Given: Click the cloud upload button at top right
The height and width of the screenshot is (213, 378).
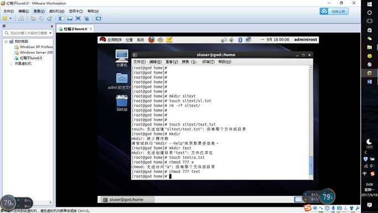Looking at the screenshot, I should click(x=334, y=11).
